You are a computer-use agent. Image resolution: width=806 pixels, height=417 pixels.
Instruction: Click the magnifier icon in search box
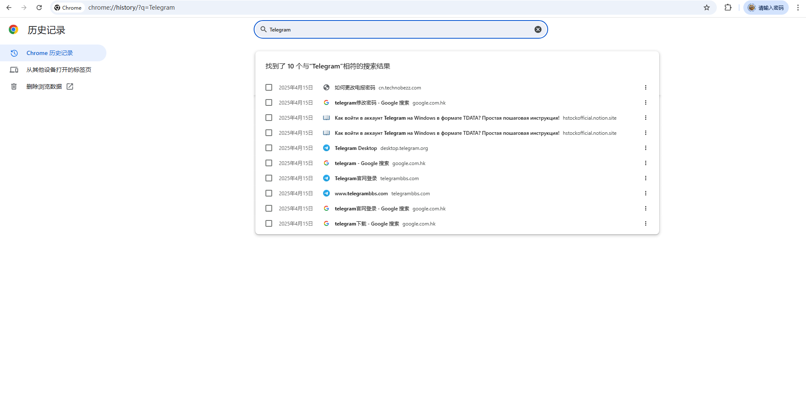click(263, 29)
